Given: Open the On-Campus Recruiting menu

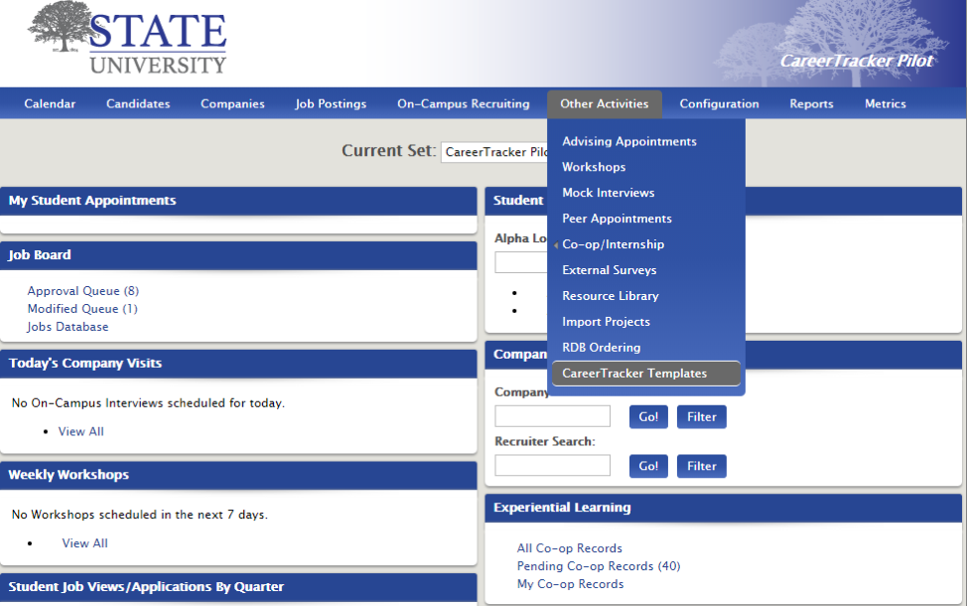Looking at the screenshot, I should click(x=464, y=103).
